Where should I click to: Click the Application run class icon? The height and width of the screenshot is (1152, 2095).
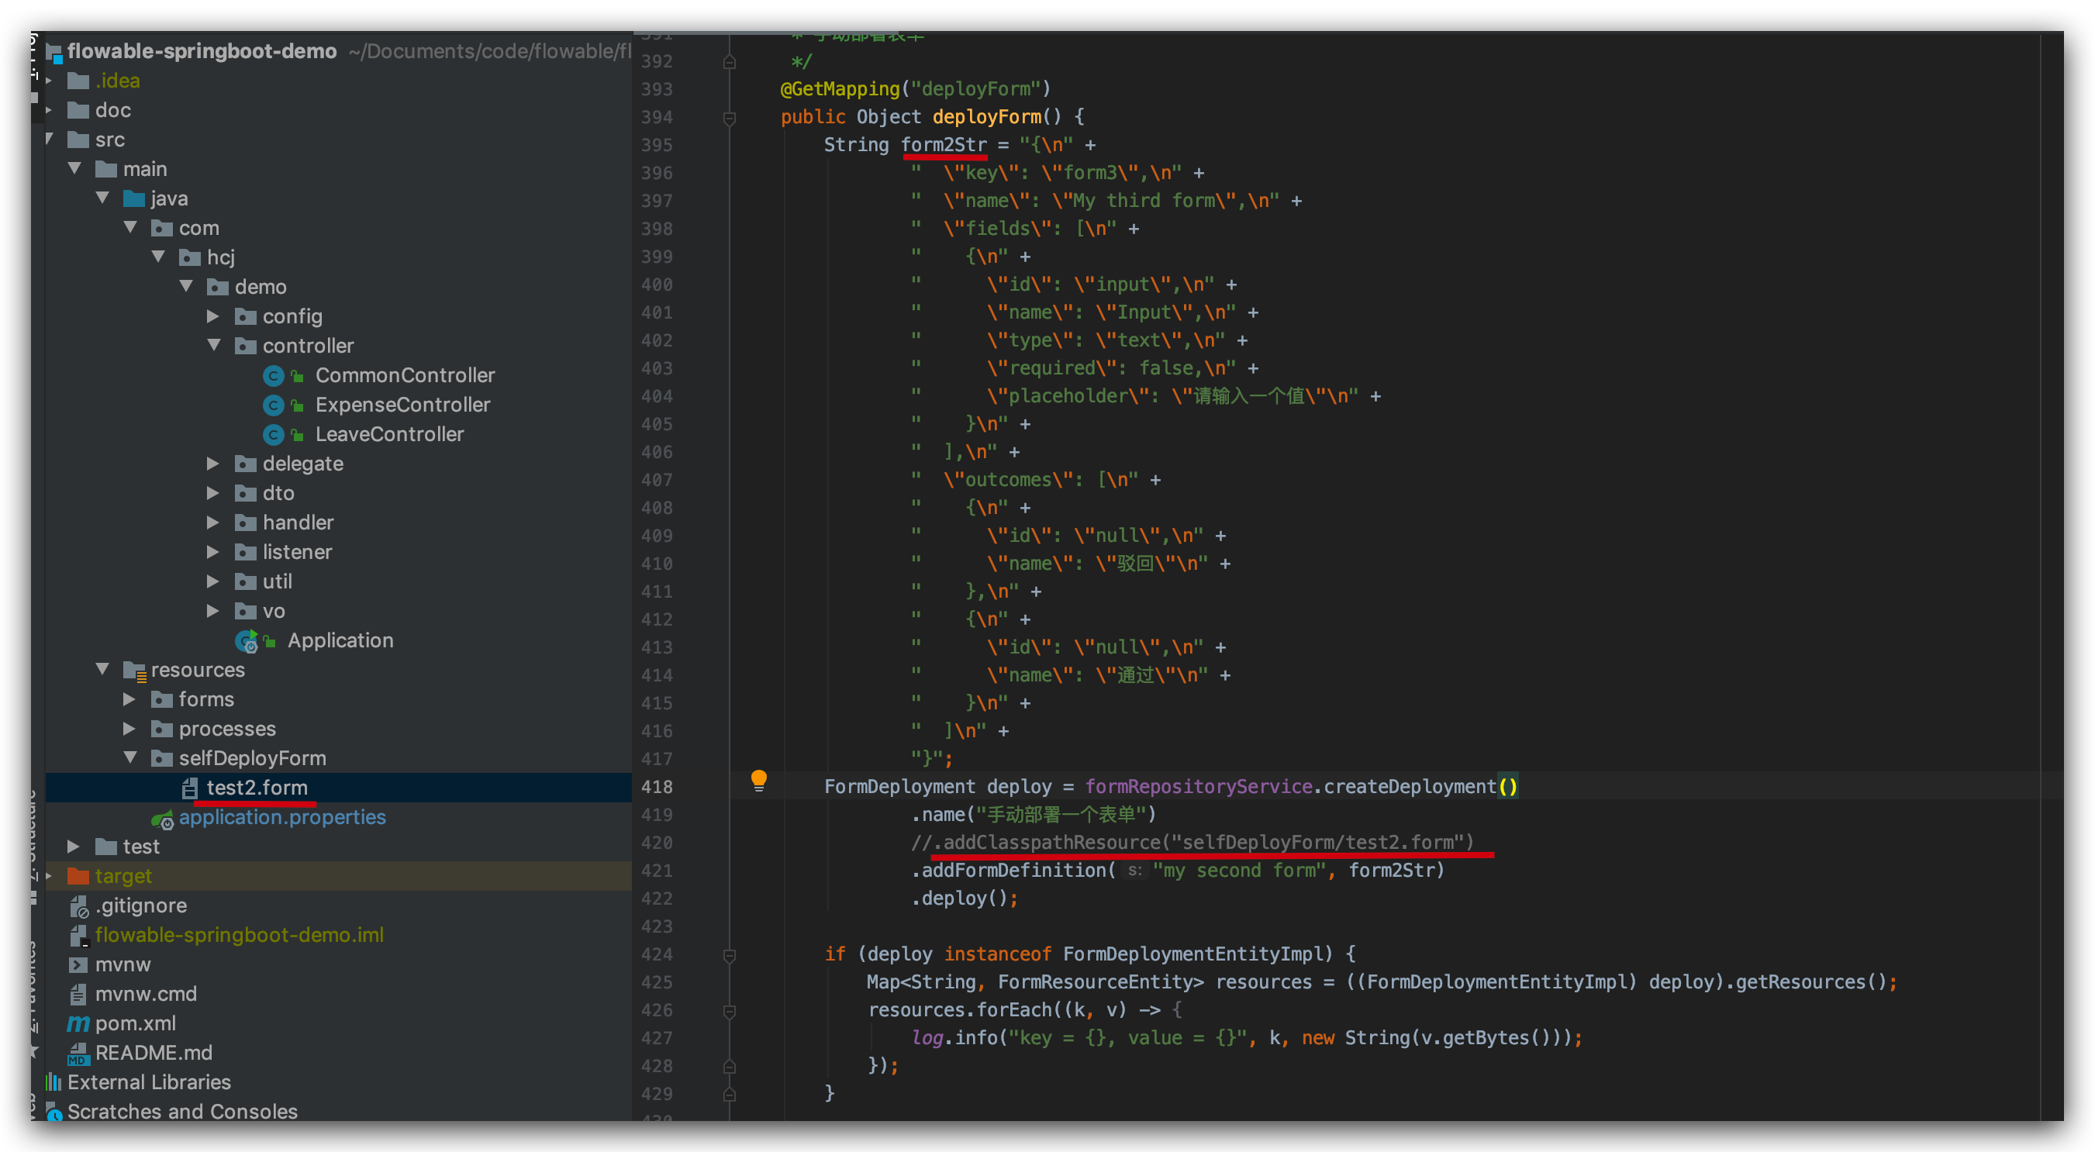coord(246,641)
